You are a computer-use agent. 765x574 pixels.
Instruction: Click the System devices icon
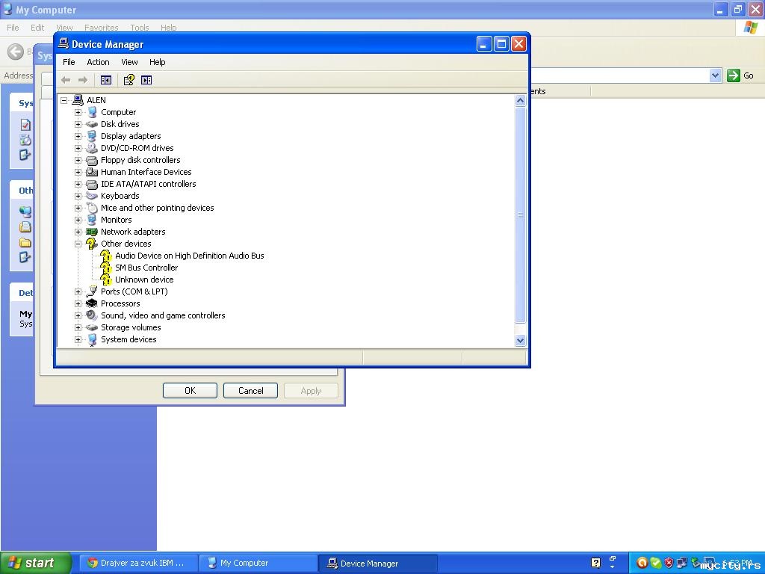click(x=92, y=340)
